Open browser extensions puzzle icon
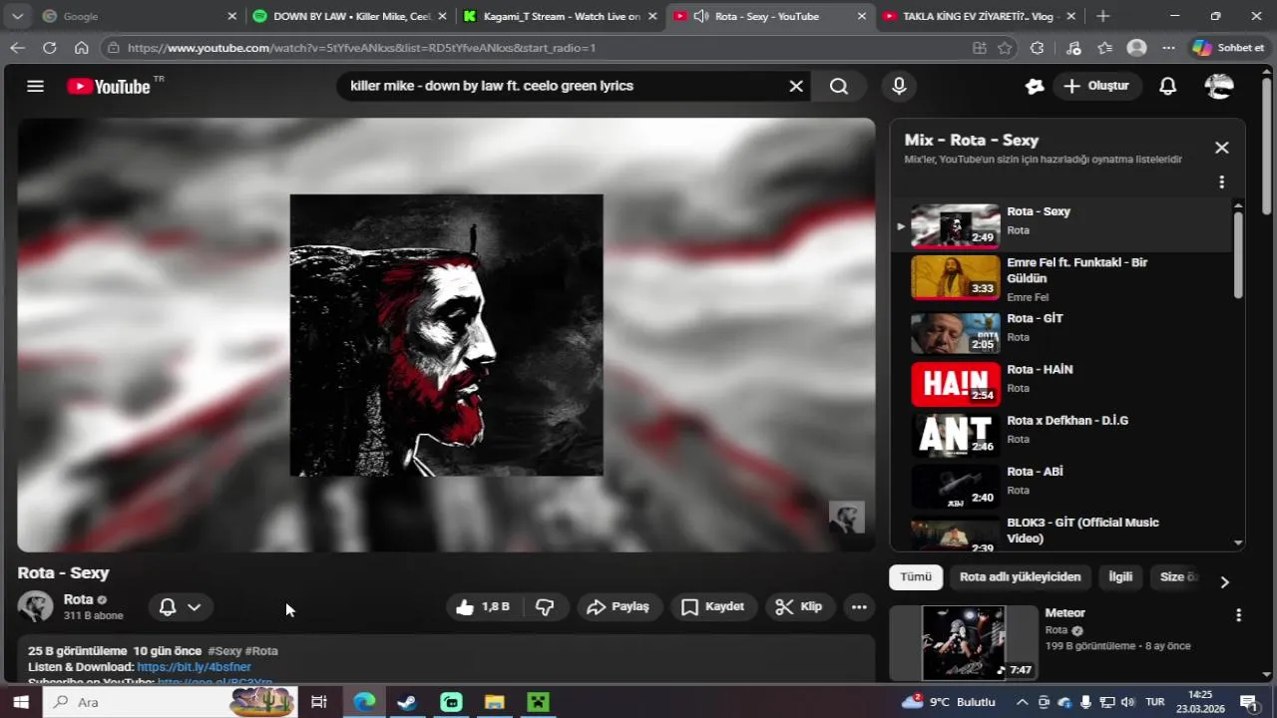This screenshot has width=1277, height=718. pos(1037,48)
